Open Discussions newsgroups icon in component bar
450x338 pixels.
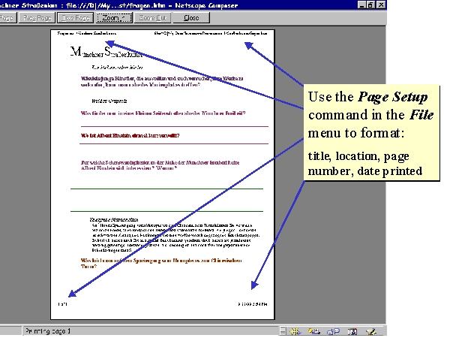(332, 330)
